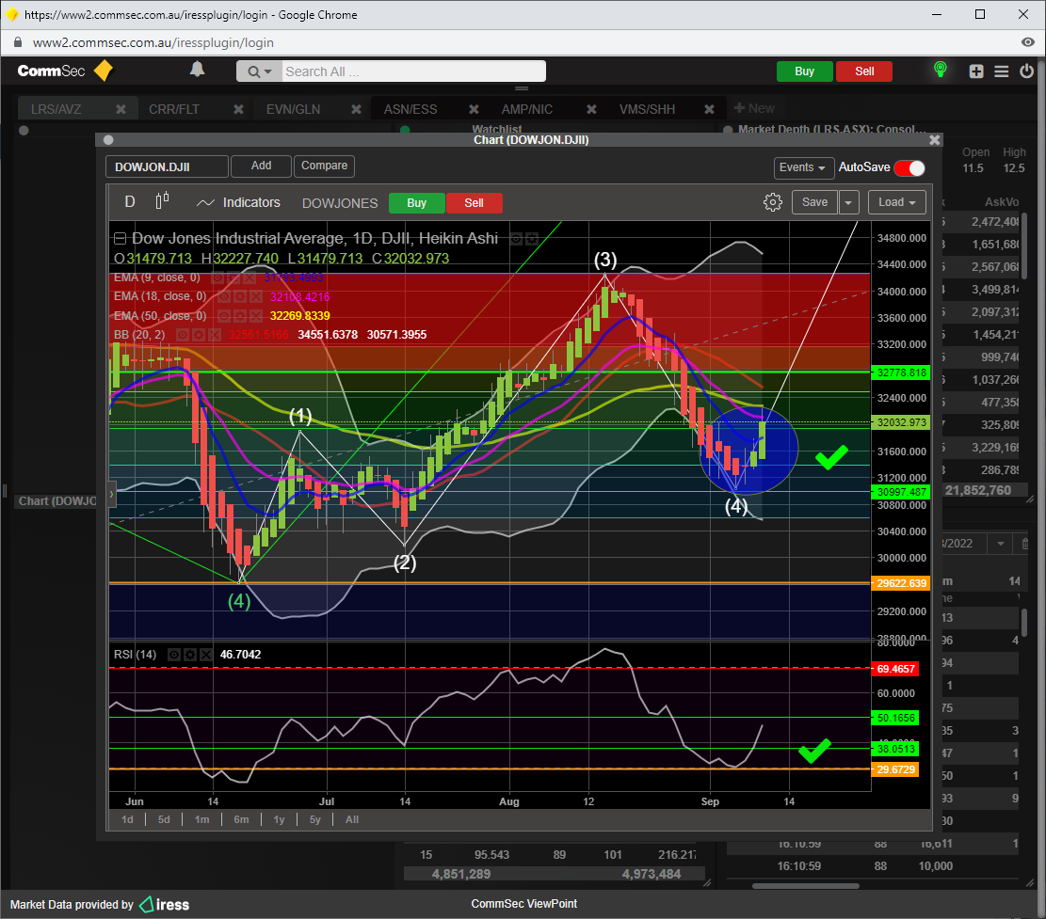The image size is (1046, 919).
Task: Toggle the AutoSave switch
Action: click(909, 167)
